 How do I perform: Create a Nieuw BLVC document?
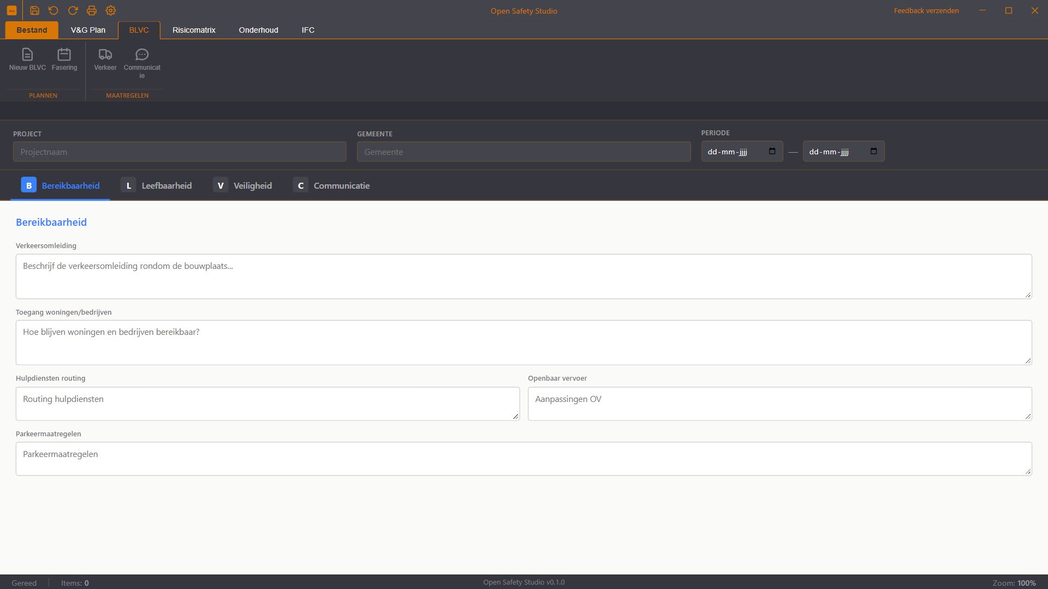point(27,60)
